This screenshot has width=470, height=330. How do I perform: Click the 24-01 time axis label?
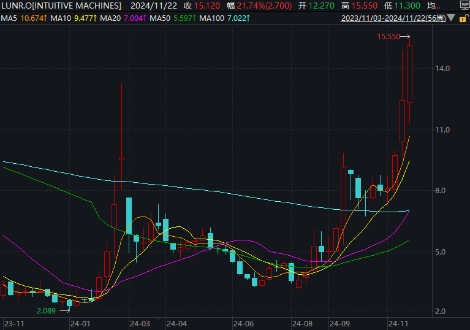(x=80, y=323)
